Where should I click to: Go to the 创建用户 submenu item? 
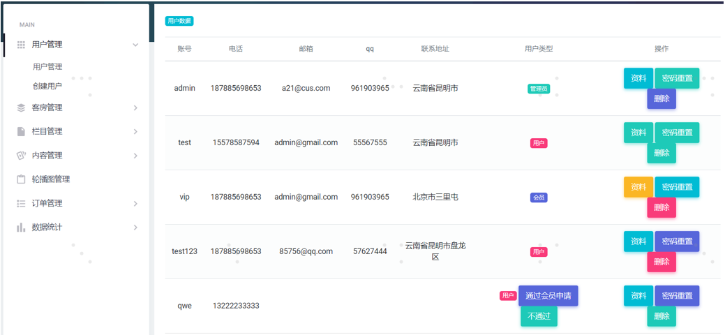(x=47, y=86)
